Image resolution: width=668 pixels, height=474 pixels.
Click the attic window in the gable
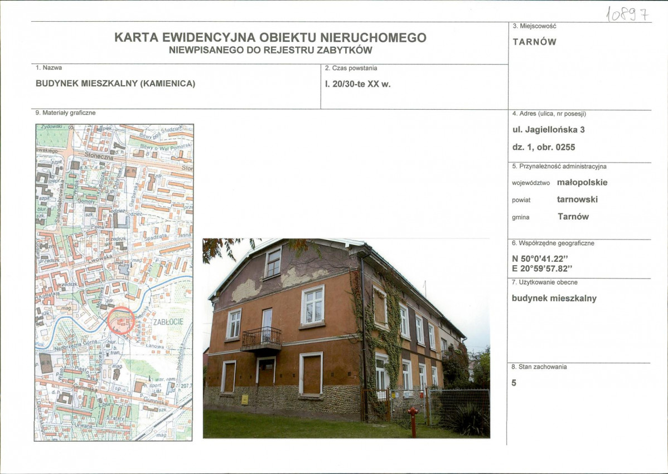tap(273, 263)
